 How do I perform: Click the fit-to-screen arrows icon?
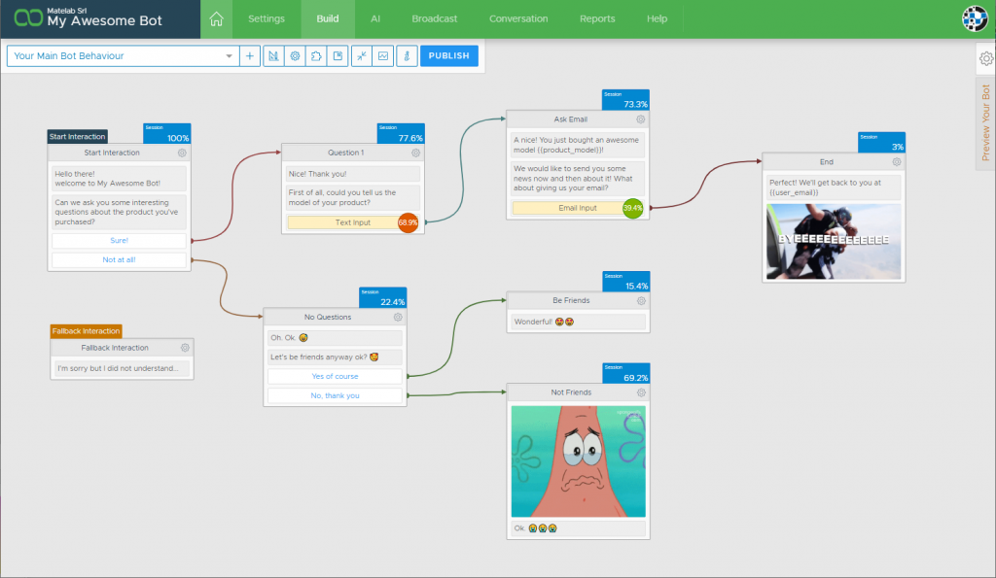(x=361, y=55)
